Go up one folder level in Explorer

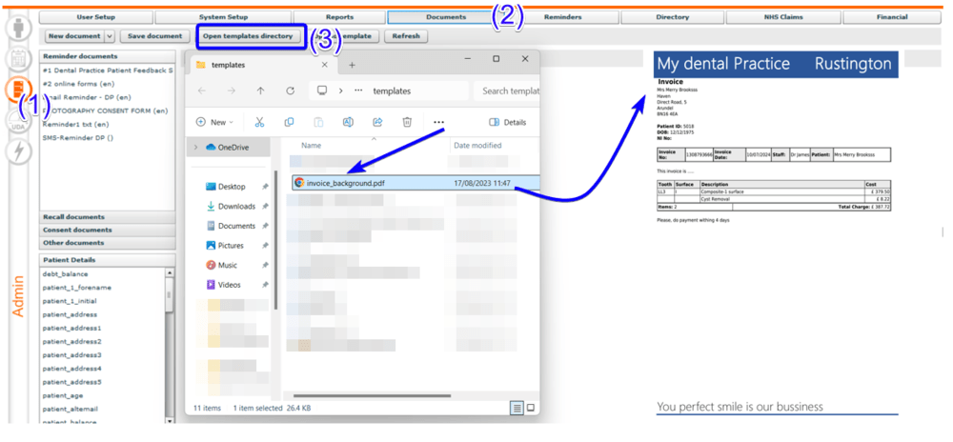[261, 91]
